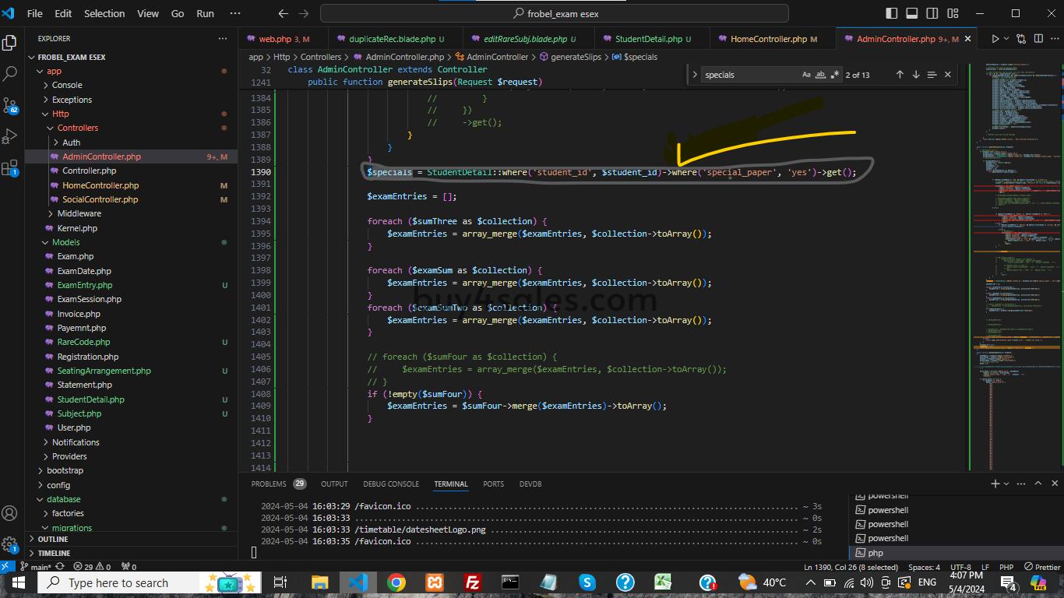Close the find widget
Image resolution: width=1064 pixels, height=598 pixels.
click(x=948, y=75)
